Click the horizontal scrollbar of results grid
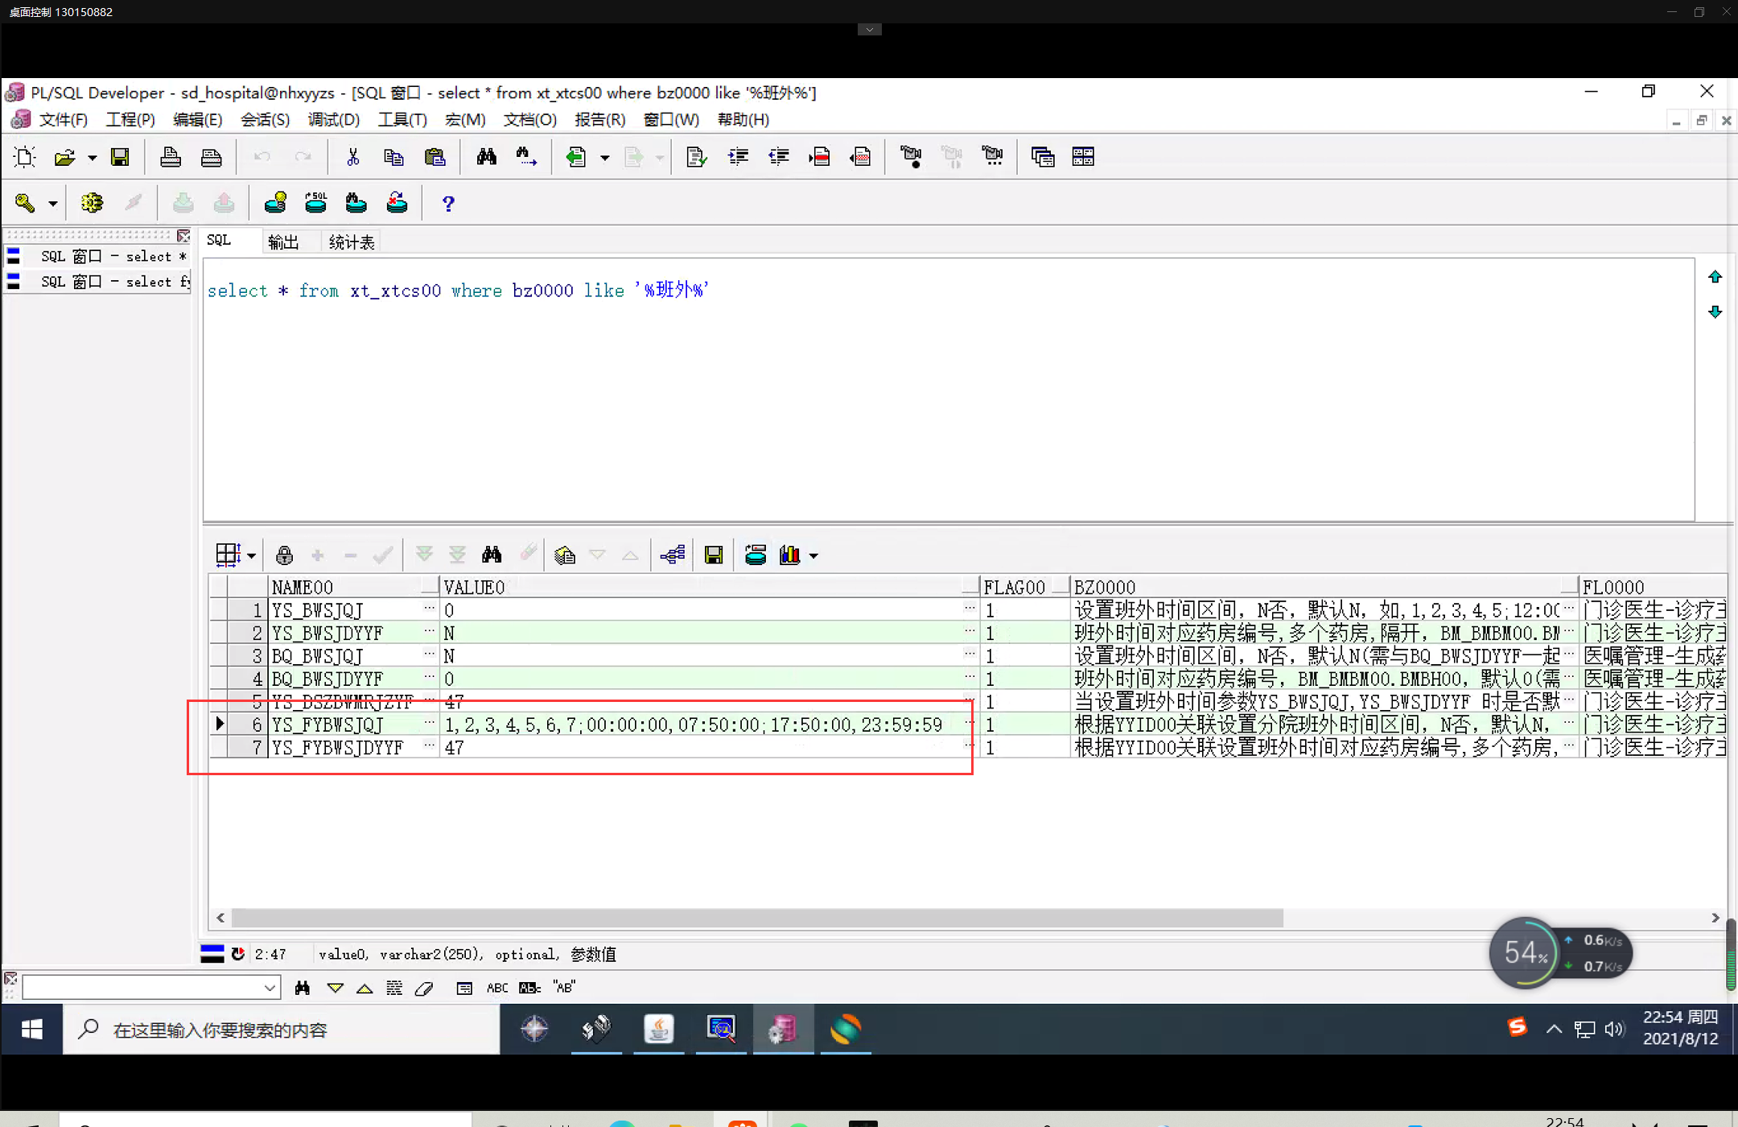The image size is (1738, 1127). pos(756,918)
